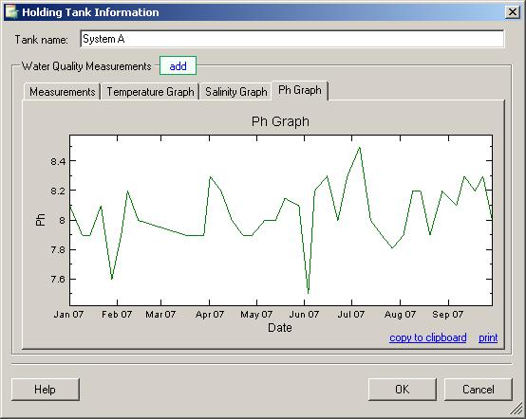Click the highest Ph peak near Jul 07
Image resolution: width=526 pixels, height=419 pixels.
(360, 147)
